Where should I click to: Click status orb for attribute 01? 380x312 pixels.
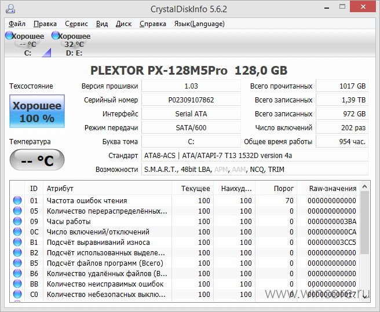[17, 200]
